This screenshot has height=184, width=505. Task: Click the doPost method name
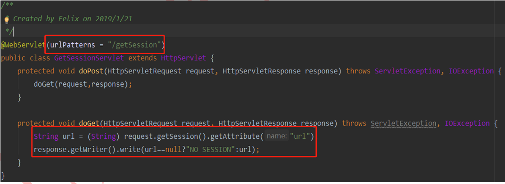pyautogui.click(x=91, y=71)
